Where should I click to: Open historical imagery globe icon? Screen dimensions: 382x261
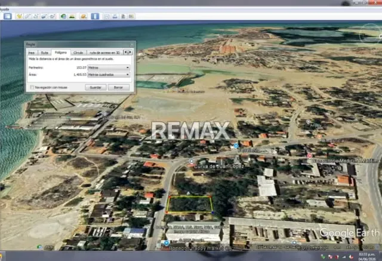pyautogui.click(x=63, y=16)
